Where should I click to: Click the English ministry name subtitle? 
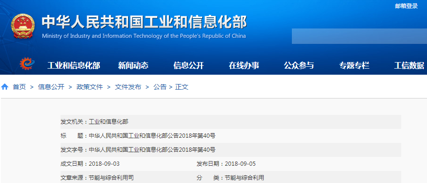tap(144, 36)
